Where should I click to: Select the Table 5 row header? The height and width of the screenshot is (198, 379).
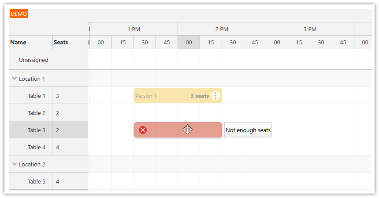[x=36, y=181]
